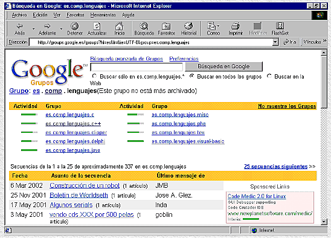Open the Favoritos toolbar icon
The height and width of the screenshot is (238, 331).
[166, 26]
